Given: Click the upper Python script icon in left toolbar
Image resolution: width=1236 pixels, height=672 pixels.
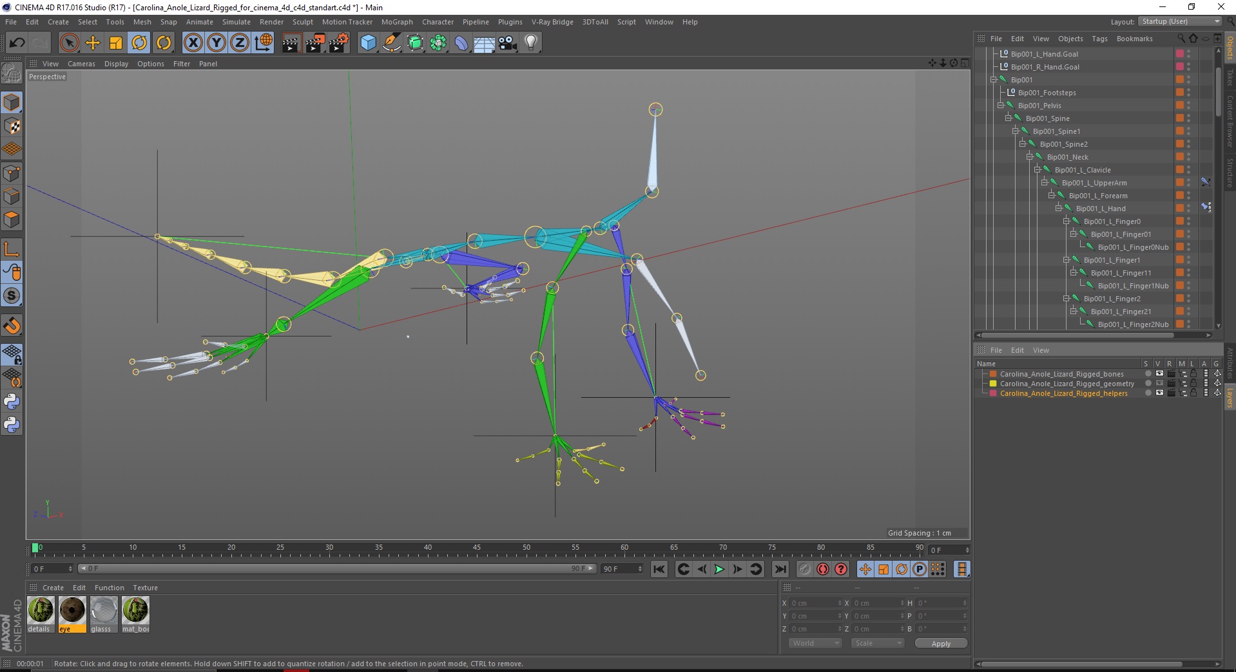Looking at the screenshot, I should coord(12,402).
